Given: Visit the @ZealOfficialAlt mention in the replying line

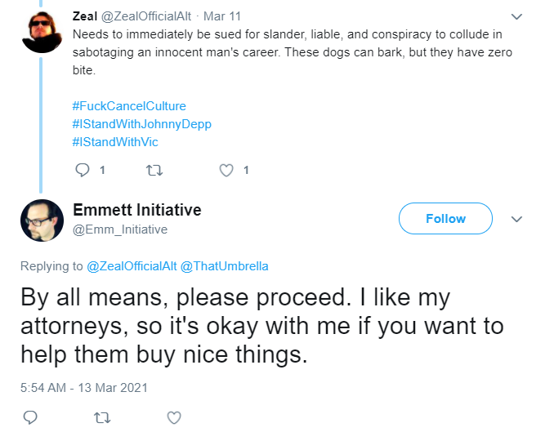Looking at the screenshot, I should [x=132, y=266].
